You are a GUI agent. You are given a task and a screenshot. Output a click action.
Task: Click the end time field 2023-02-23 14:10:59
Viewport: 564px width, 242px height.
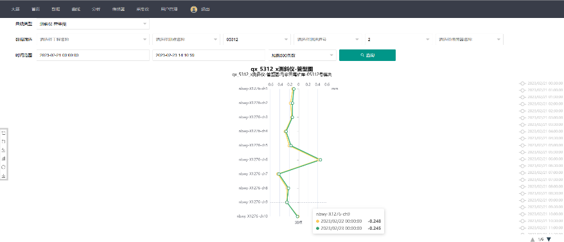click(x=209, y=55)
